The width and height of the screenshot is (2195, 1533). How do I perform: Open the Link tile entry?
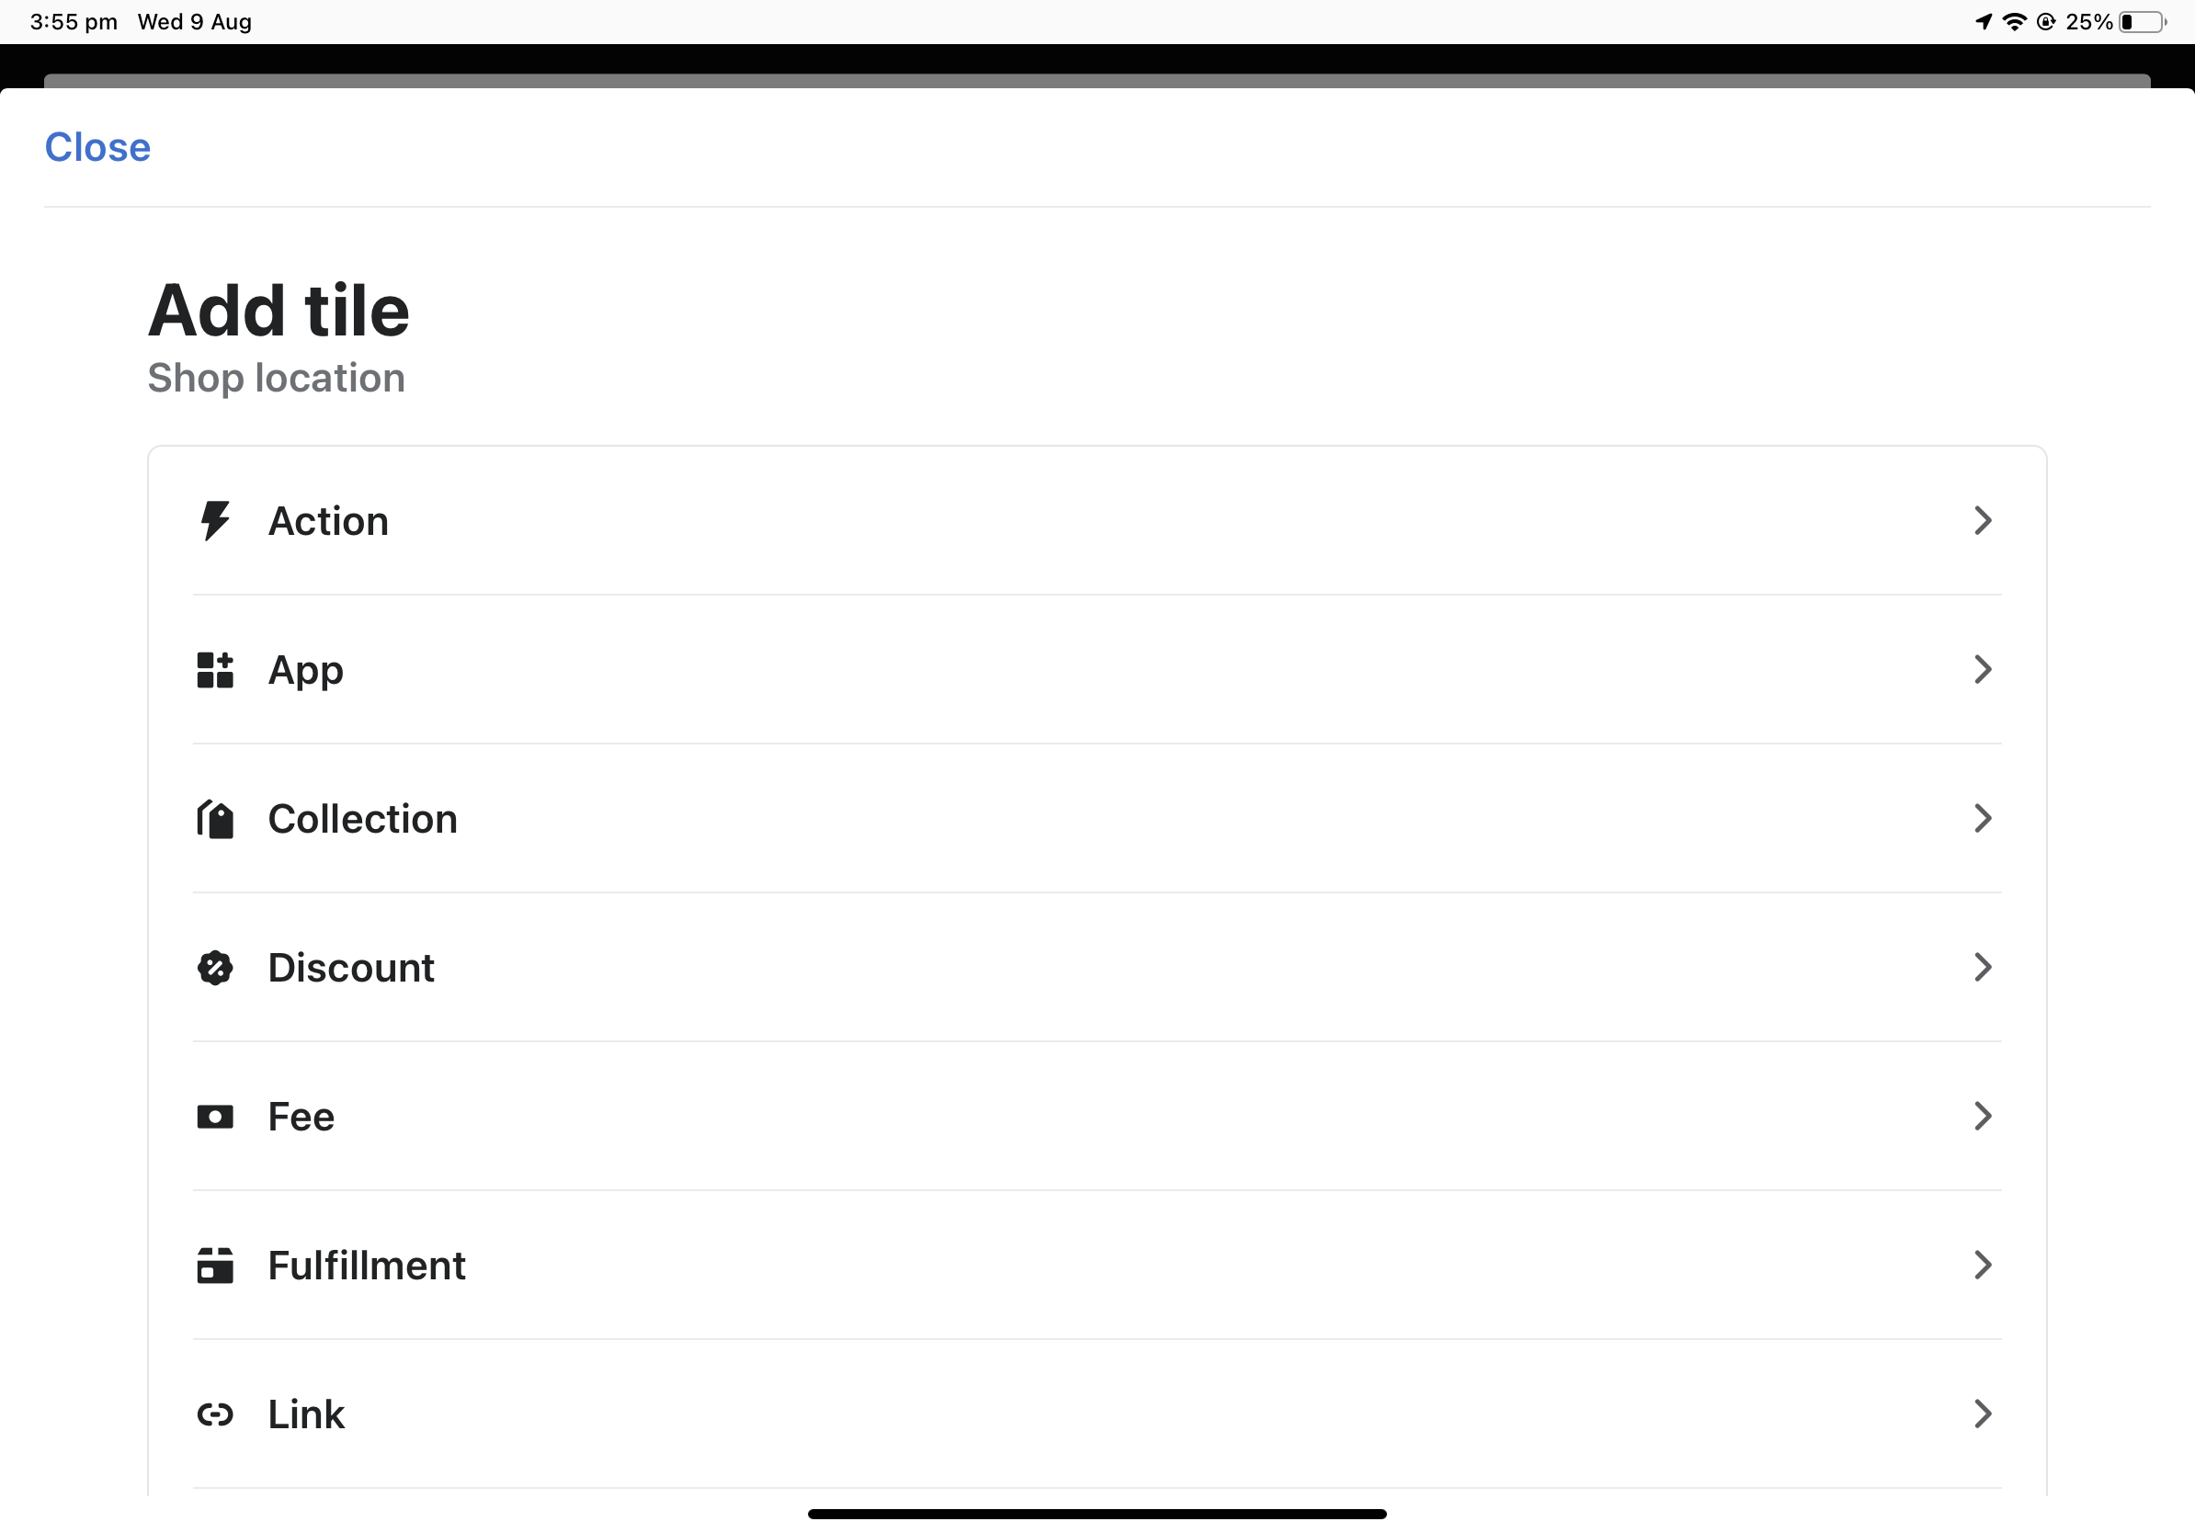click(x=306, y=1414)
